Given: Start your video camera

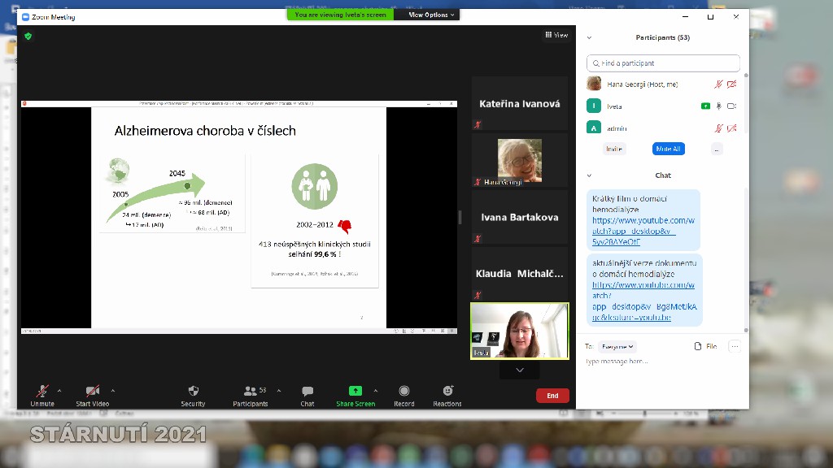Looking at the screenshot, I should click(x=93, y=392).
